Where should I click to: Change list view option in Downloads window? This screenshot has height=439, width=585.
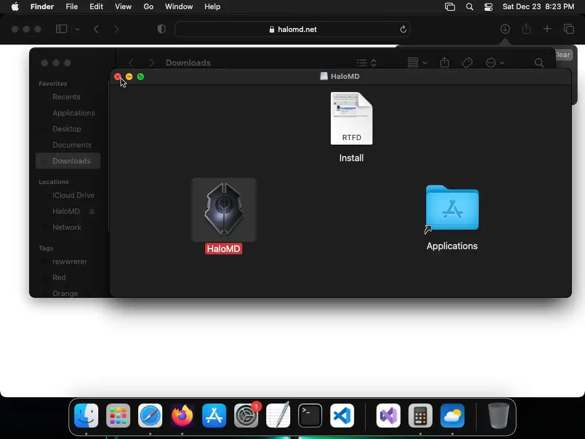pos(366,63)
